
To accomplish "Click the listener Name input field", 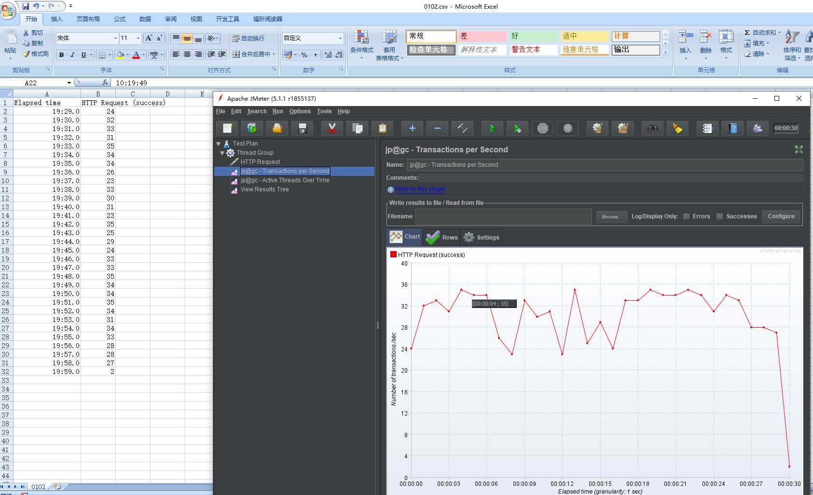I will pyautogui.click(x=605, y=165).
